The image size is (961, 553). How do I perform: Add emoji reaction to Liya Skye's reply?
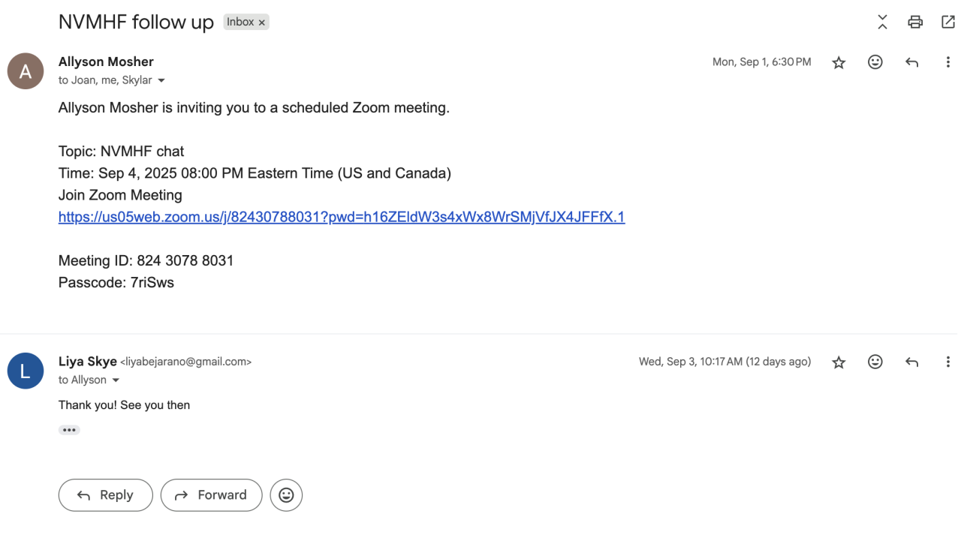pyautogui.click(x=875, y=362)
